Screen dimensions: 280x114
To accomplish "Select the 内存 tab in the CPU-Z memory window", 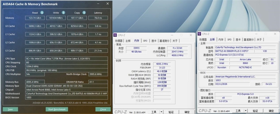I will click(x=137, y=41).
